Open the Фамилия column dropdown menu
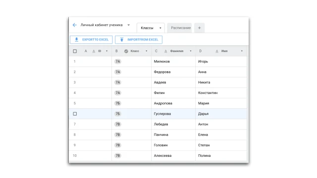 point(191,51)
